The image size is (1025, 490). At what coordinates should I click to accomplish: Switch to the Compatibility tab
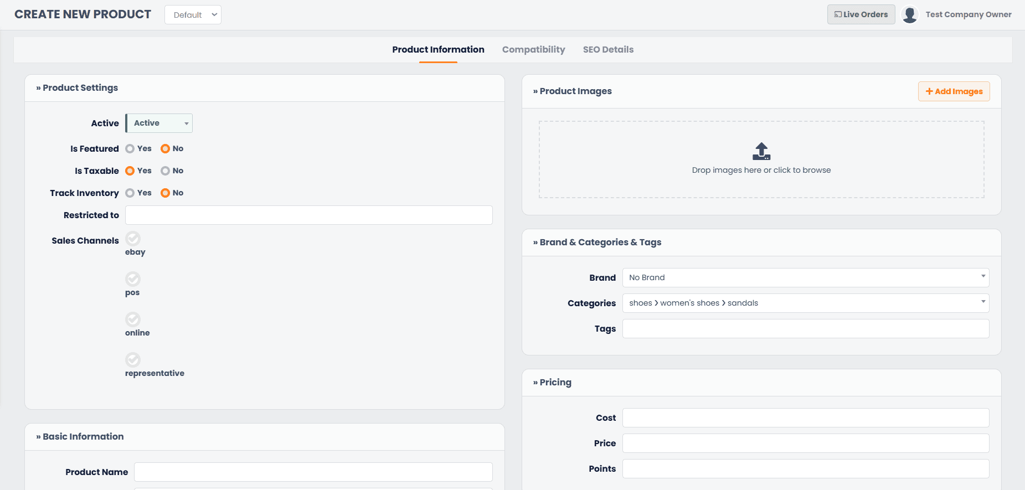tap(533, 49)
